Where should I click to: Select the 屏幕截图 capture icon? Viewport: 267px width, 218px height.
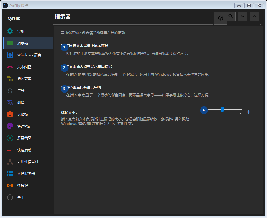tap(10, 138)
